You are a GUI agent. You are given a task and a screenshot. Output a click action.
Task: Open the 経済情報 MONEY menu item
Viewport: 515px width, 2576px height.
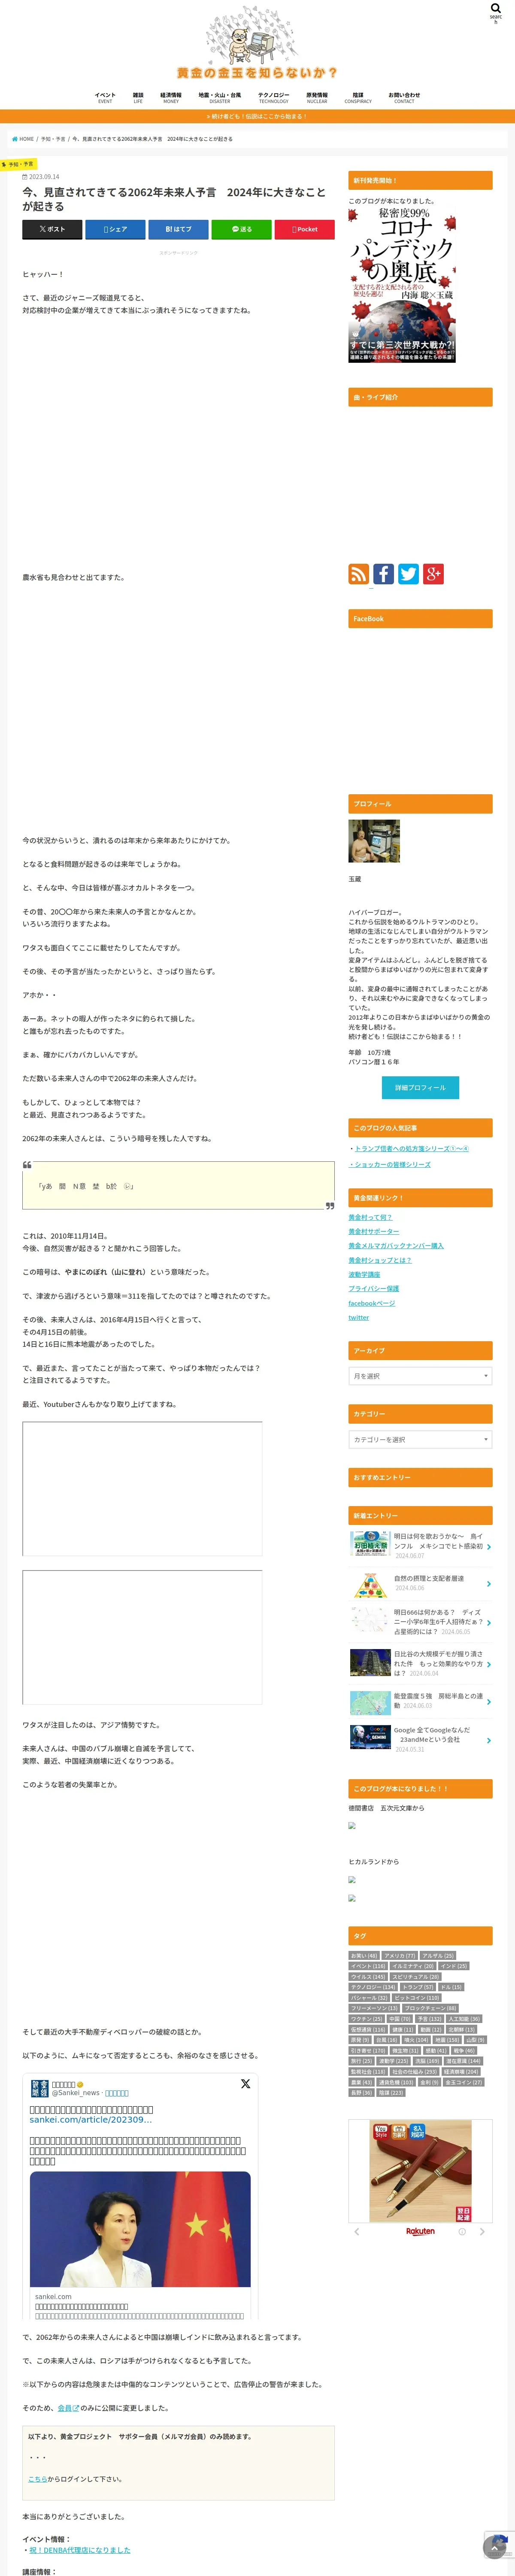[x=171, y=98]
